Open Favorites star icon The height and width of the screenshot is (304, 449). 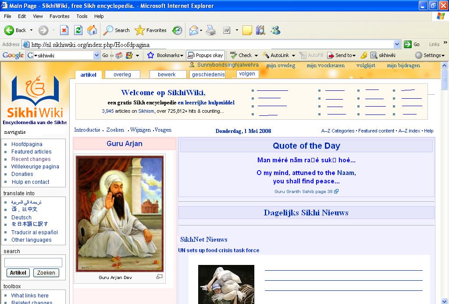click(x=140, y=30)
